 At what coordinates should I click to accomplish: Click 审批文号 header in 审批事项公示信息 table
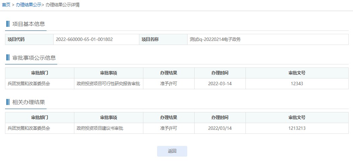pos(297,73)
